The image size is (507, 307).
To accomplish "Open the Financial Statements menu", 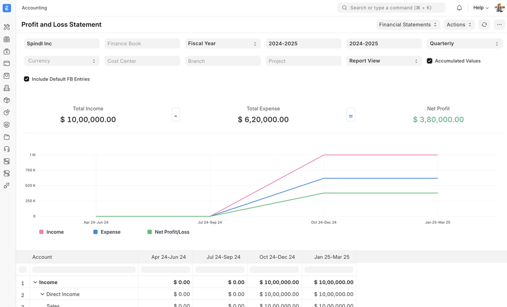I will (408, 24).
